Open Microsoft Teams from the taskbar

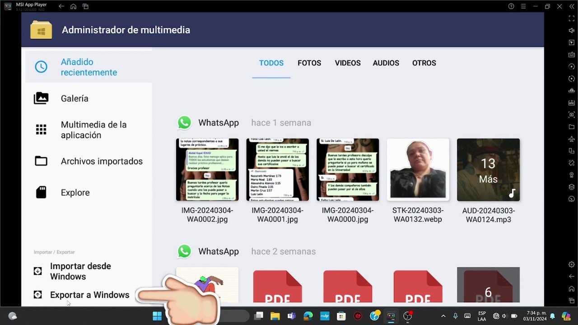tap(291, 316)
